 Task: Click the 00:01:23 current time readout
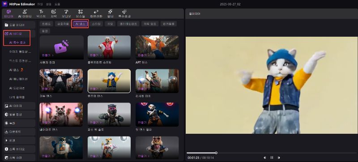pos(193,158)
